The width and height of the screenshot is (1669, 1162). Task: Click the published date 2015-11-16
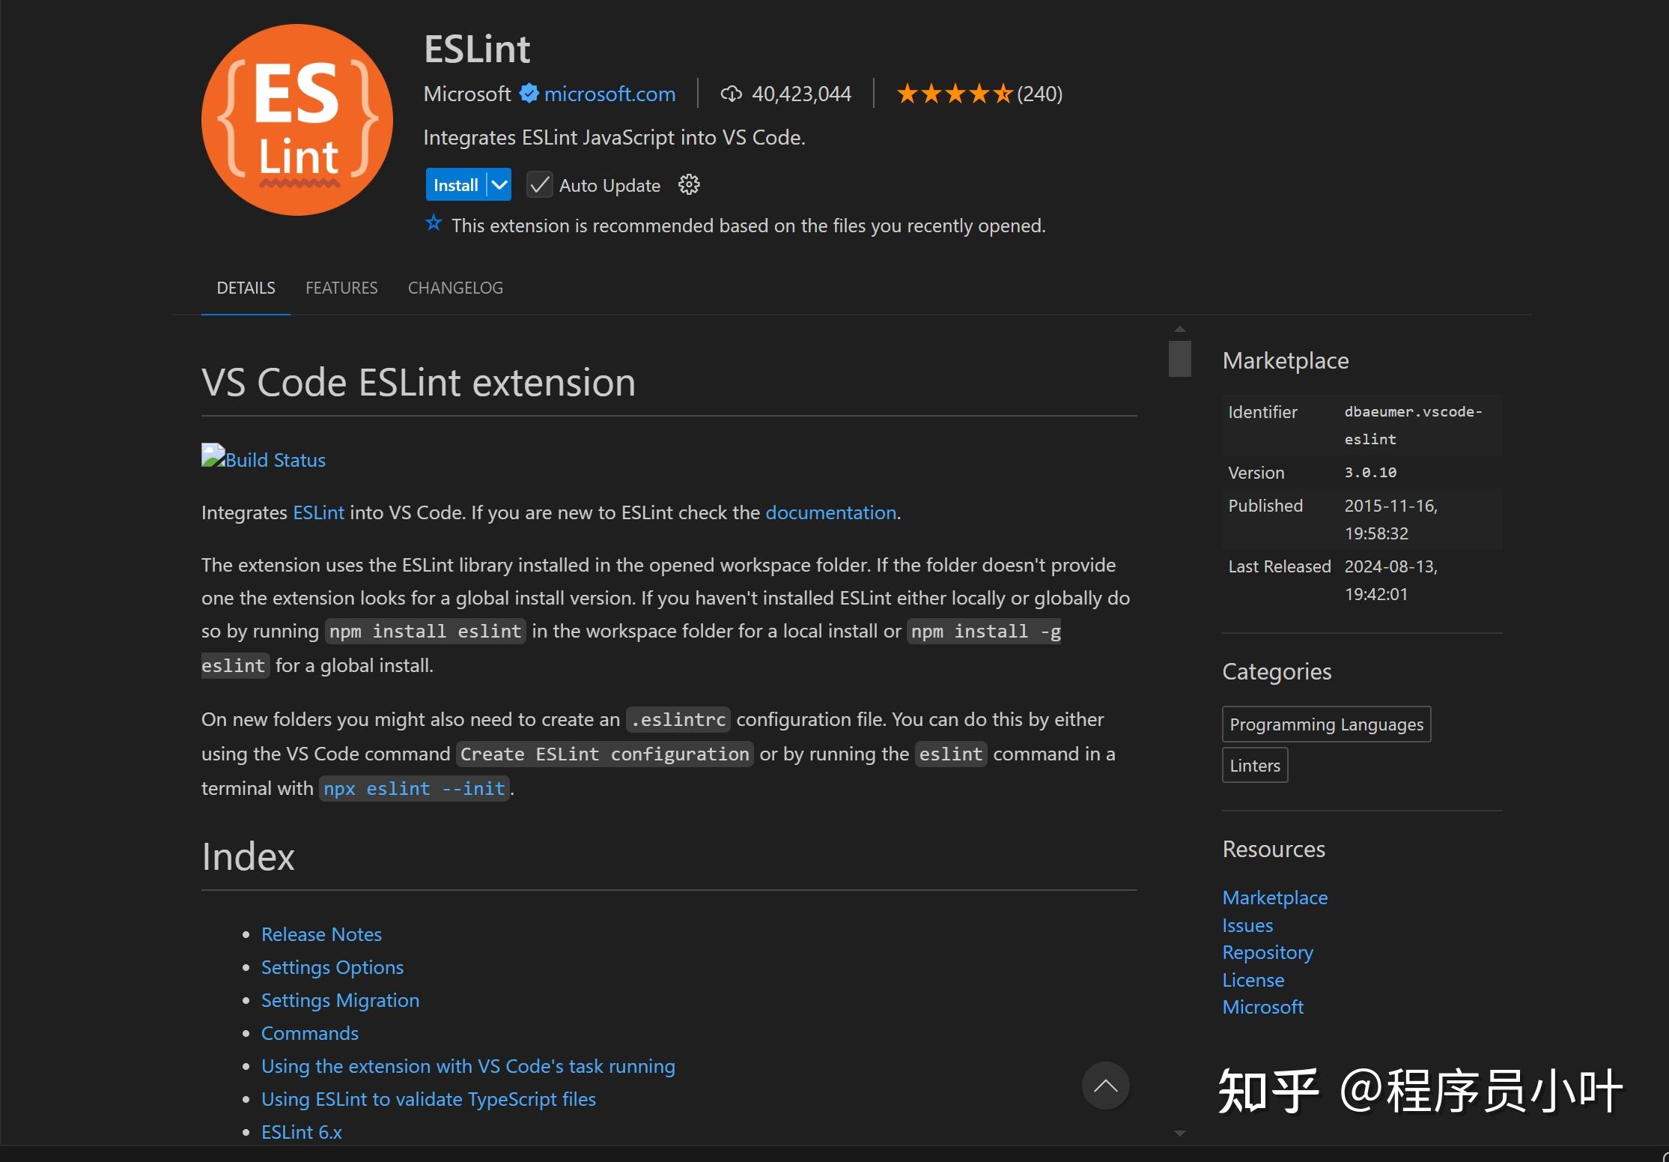pos(1390,519)
